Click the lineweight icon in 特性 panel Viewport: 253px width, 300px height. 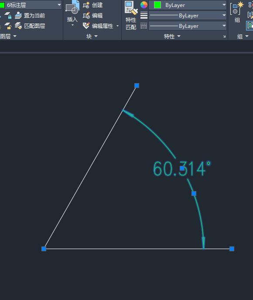(144, 15)
